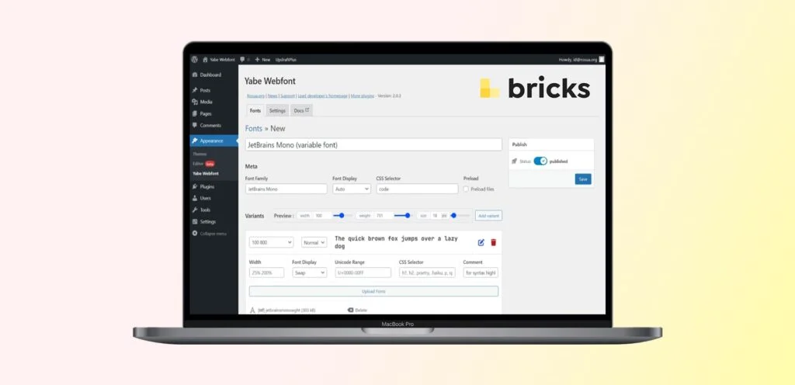Click the preview width value field

(322, 216)
